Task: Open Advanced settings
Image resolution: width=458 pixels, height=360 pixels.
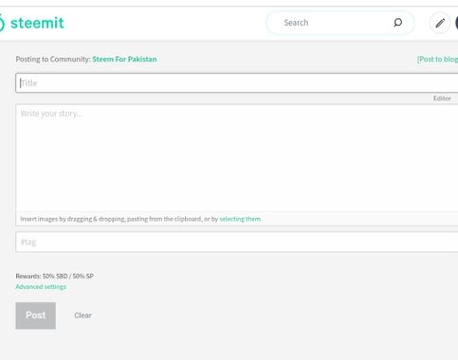Action: point(41,287)
